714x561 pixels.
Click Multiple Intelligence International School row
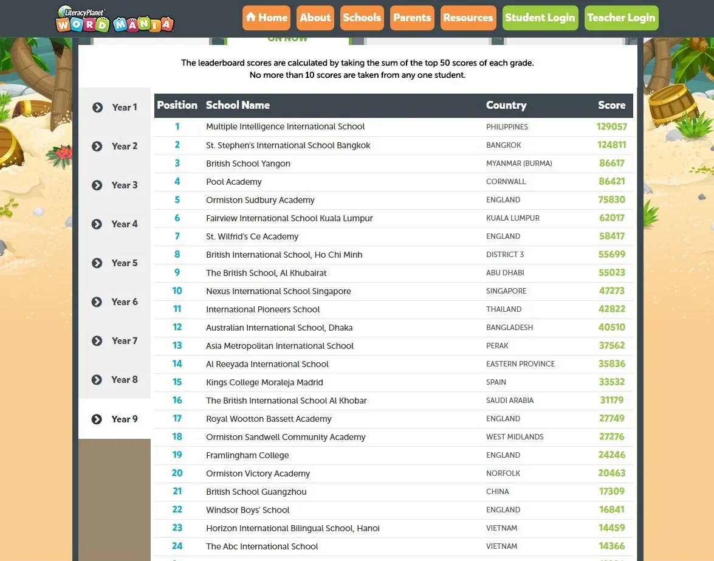(x=393, y=127)
